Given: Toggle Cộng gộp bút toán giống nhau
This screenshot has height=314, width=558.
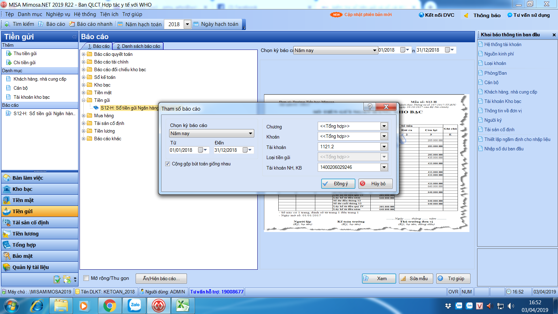Looking at the screenshot, I should (167, 164).
